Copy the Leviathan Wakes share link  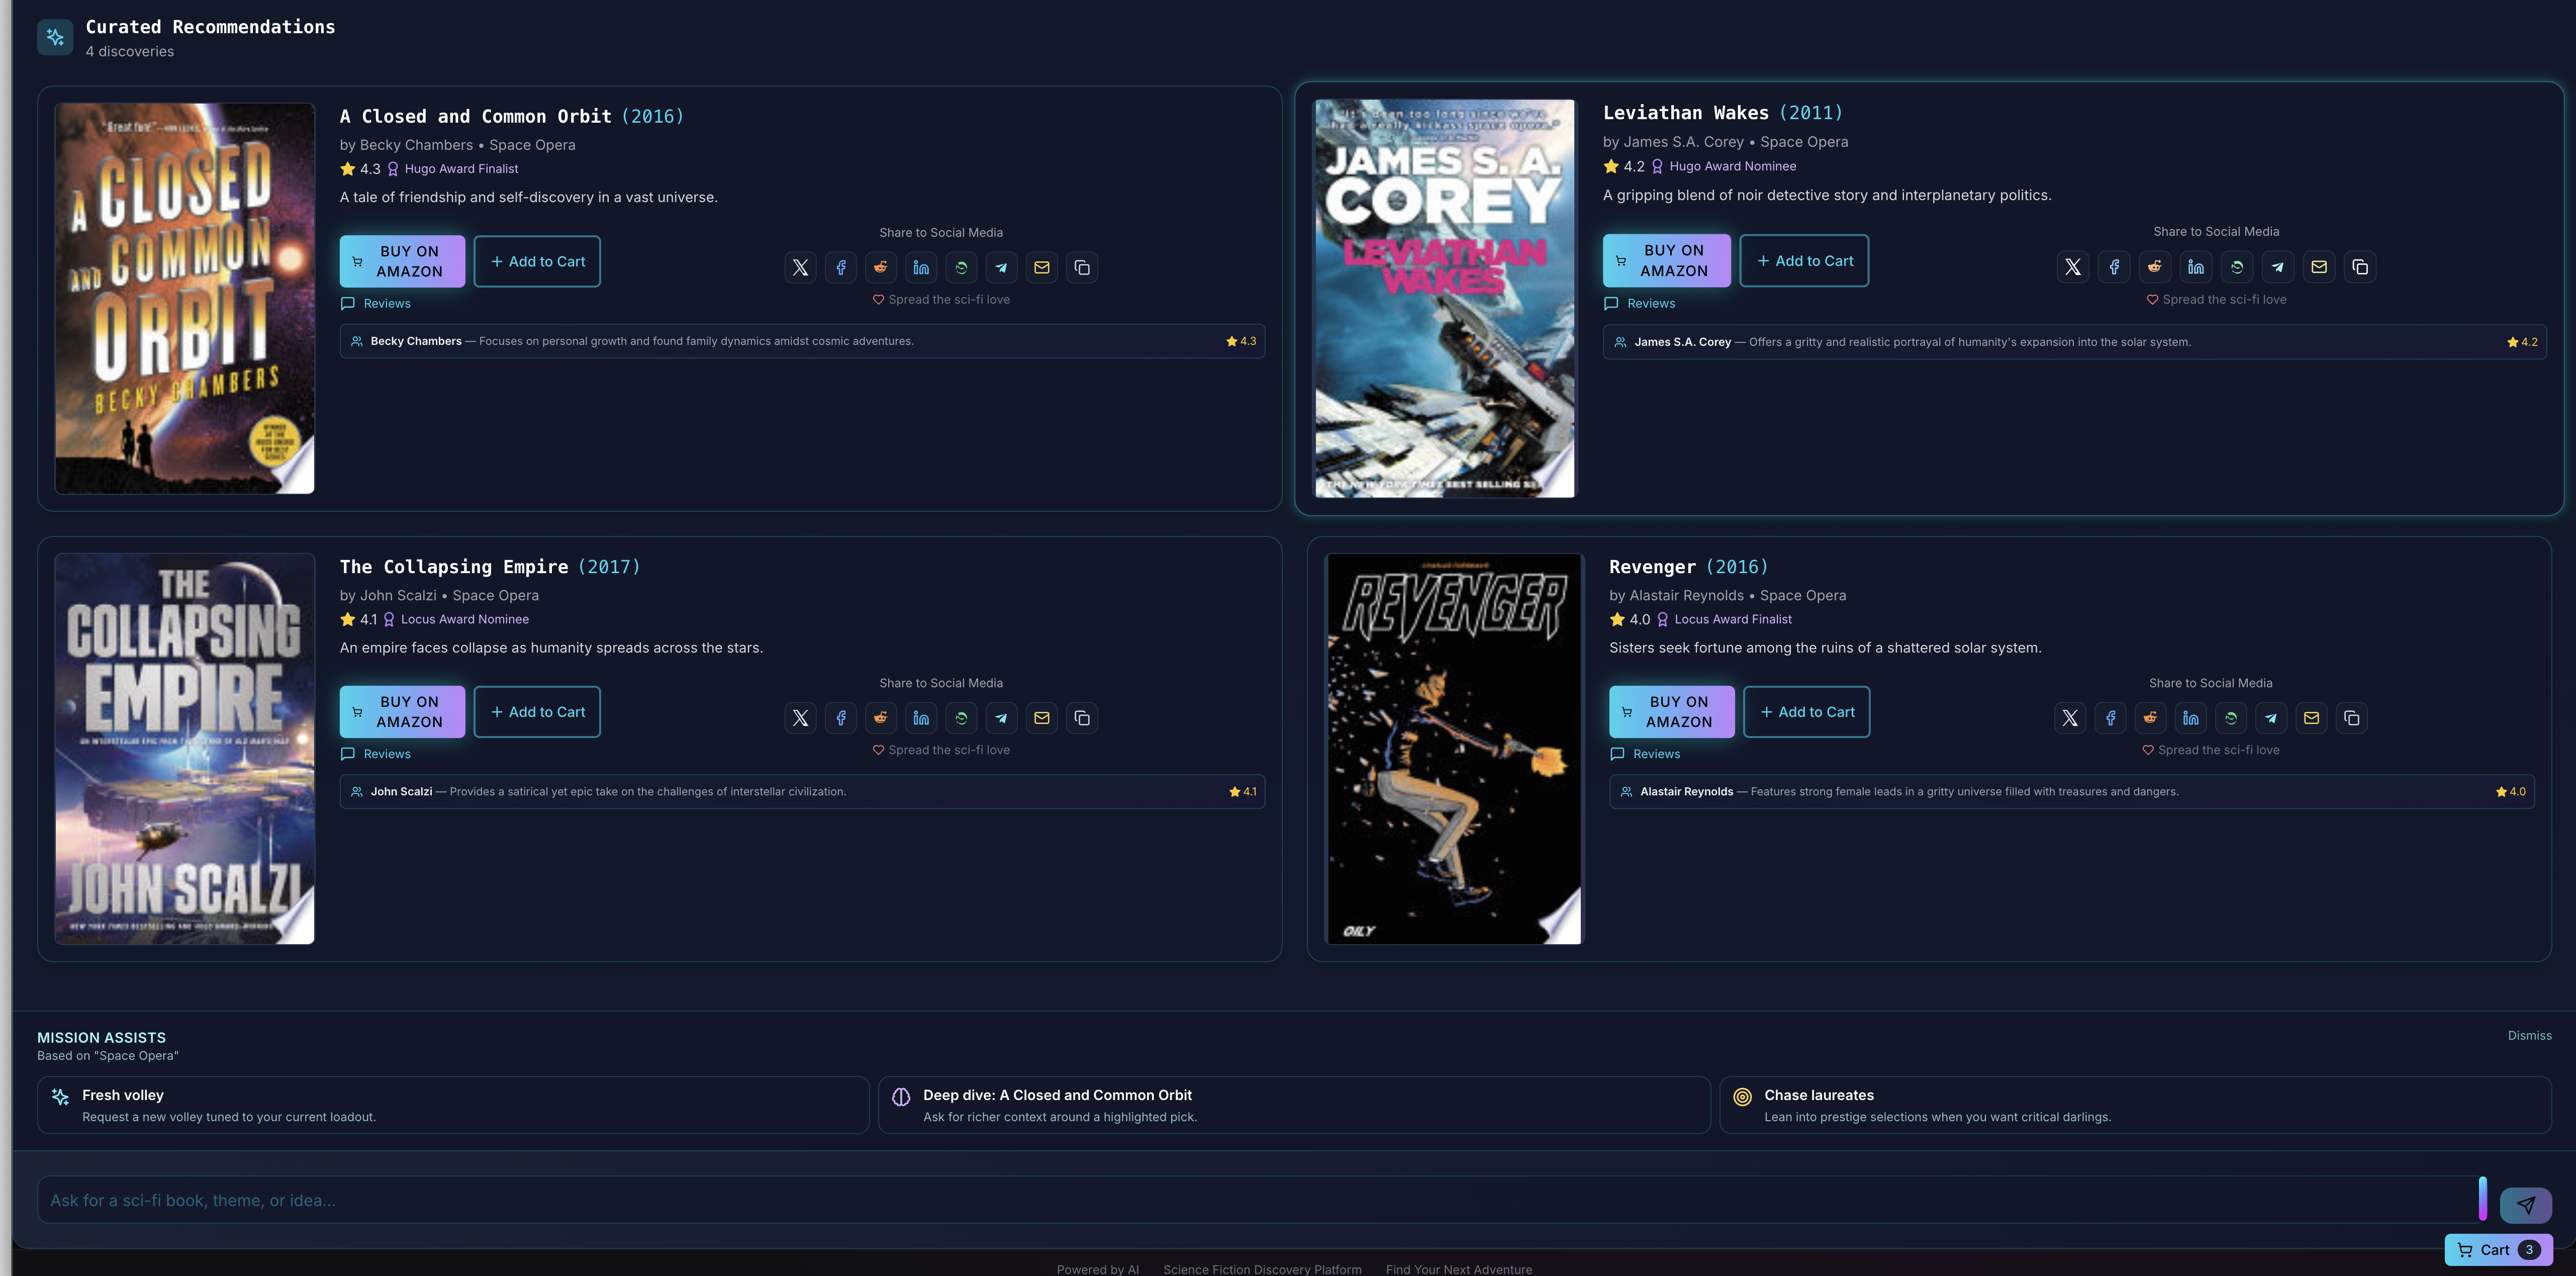coord(2360,267)
